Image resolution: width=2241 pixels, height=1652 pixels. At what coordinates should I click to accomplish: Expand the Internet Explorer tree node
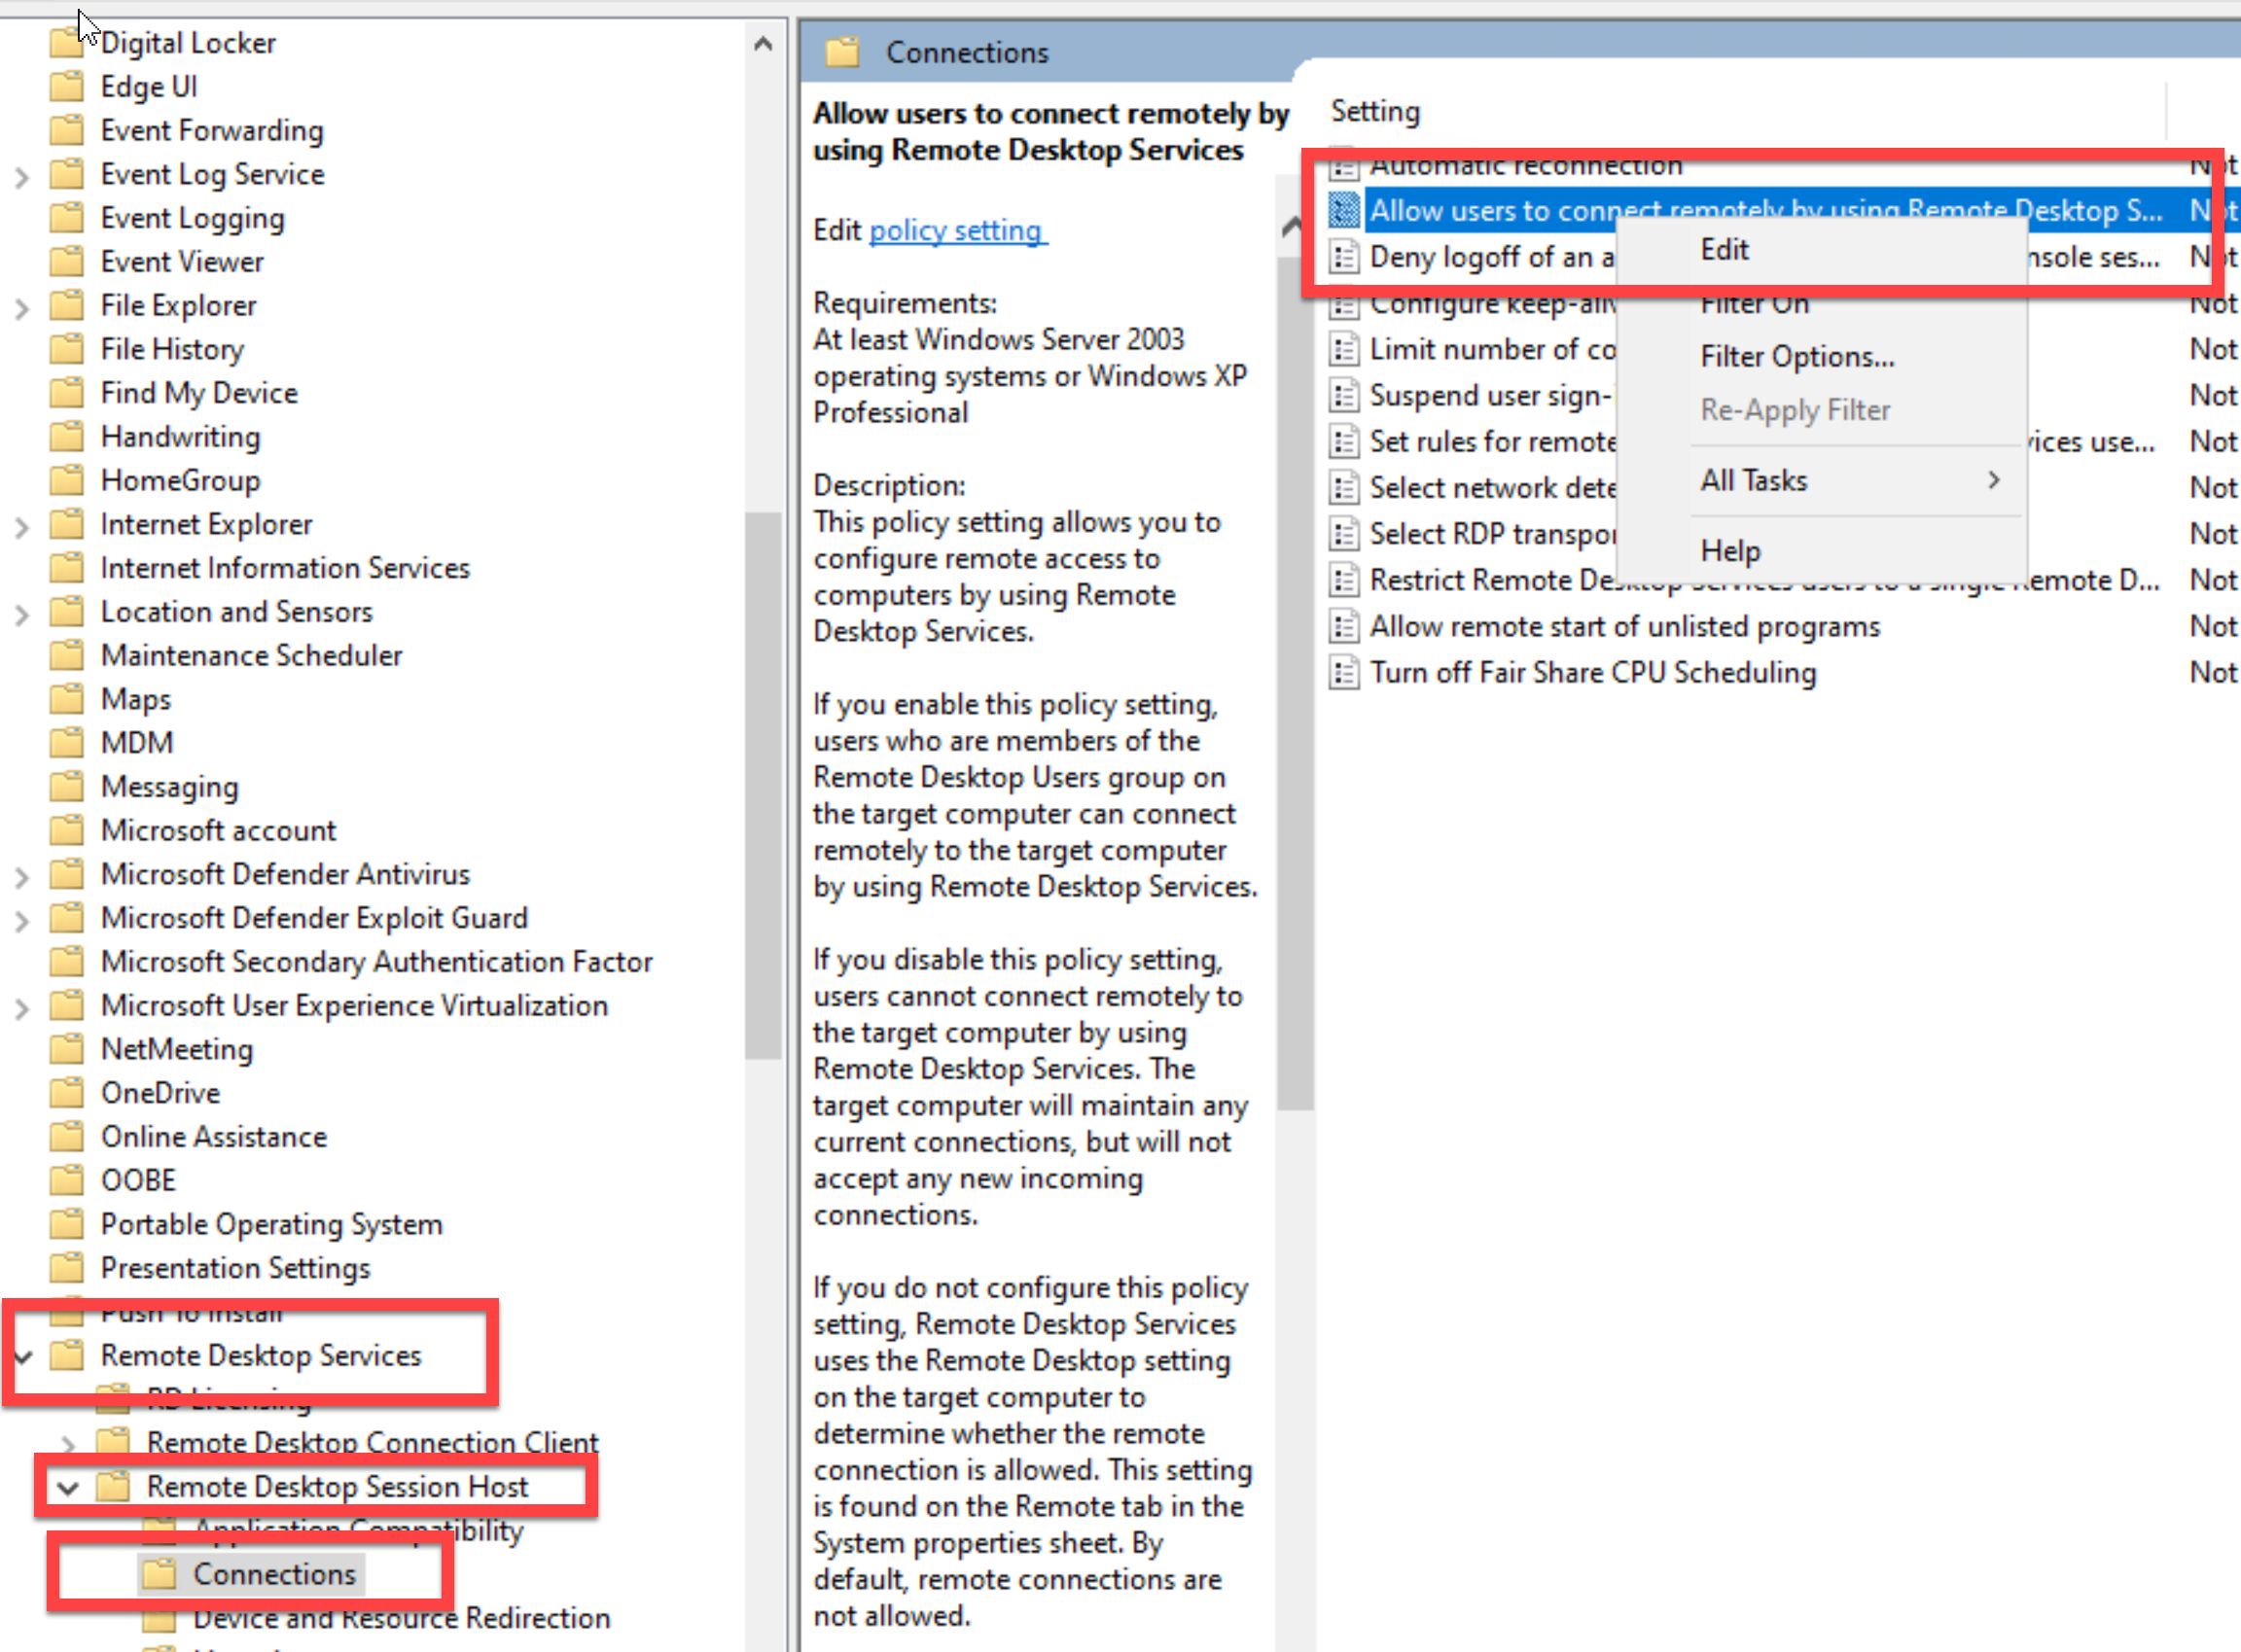tap(22, 527)
